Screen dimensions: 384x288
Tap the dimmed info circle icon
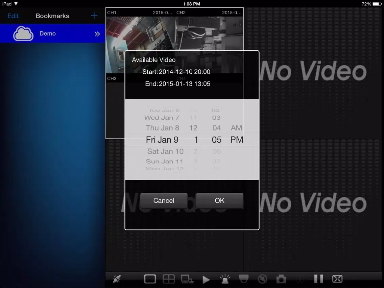click(300, 279)
